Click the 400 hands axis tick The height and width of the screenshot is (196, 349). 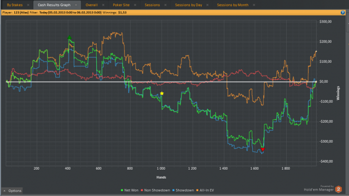68,169
